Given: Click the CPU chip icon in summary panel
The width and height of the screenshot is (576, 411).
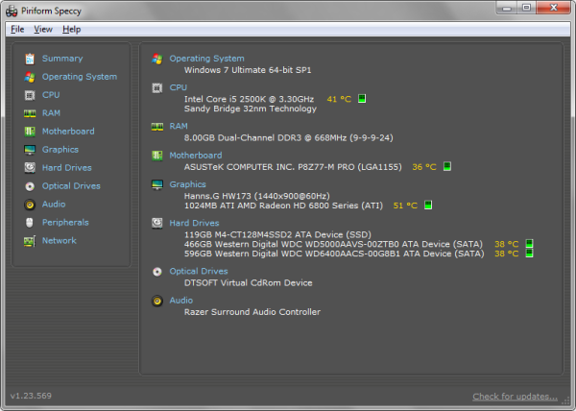Looking at the screenshot, I should 157,88.
